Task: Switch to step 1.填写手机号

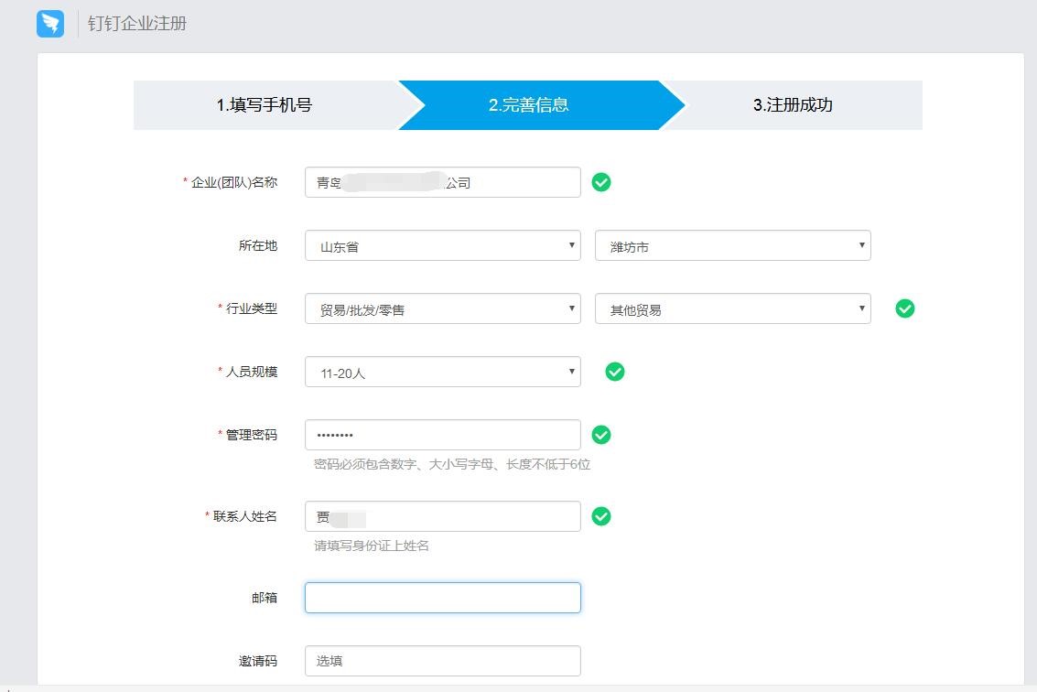Action: tap(265, 104)
